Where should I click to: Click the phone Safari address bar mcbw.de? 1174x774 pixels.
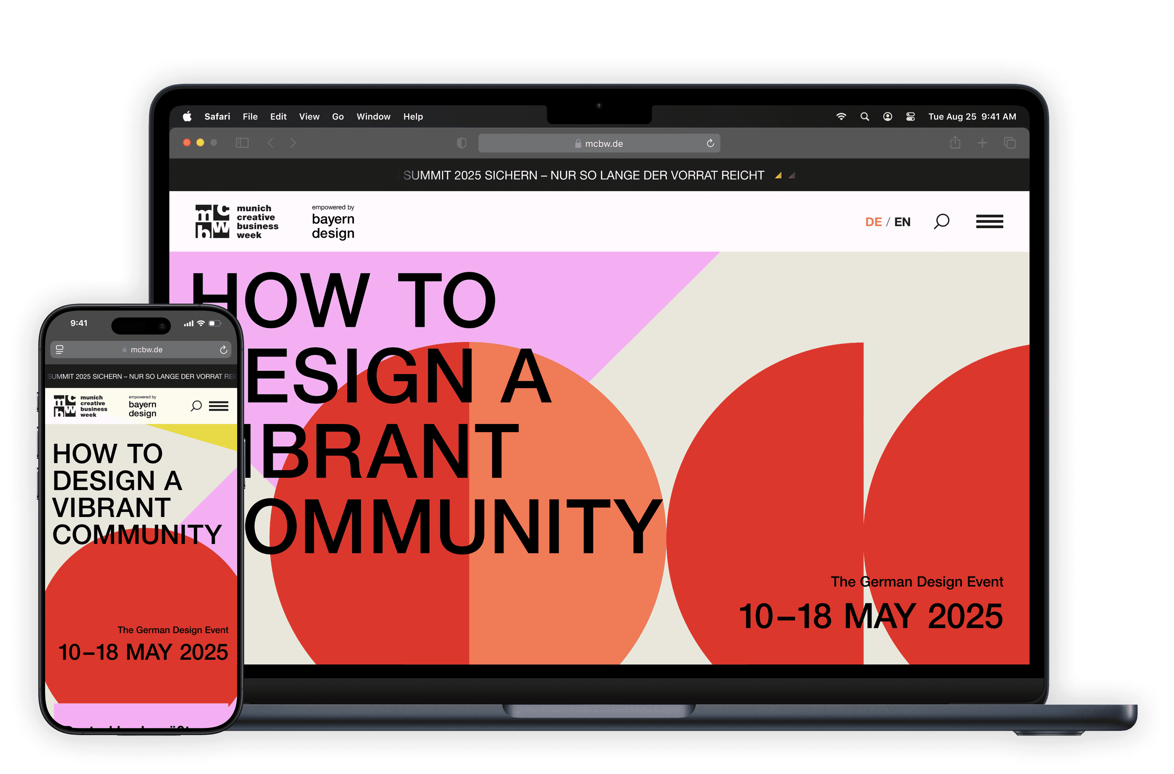click(141, 349)
